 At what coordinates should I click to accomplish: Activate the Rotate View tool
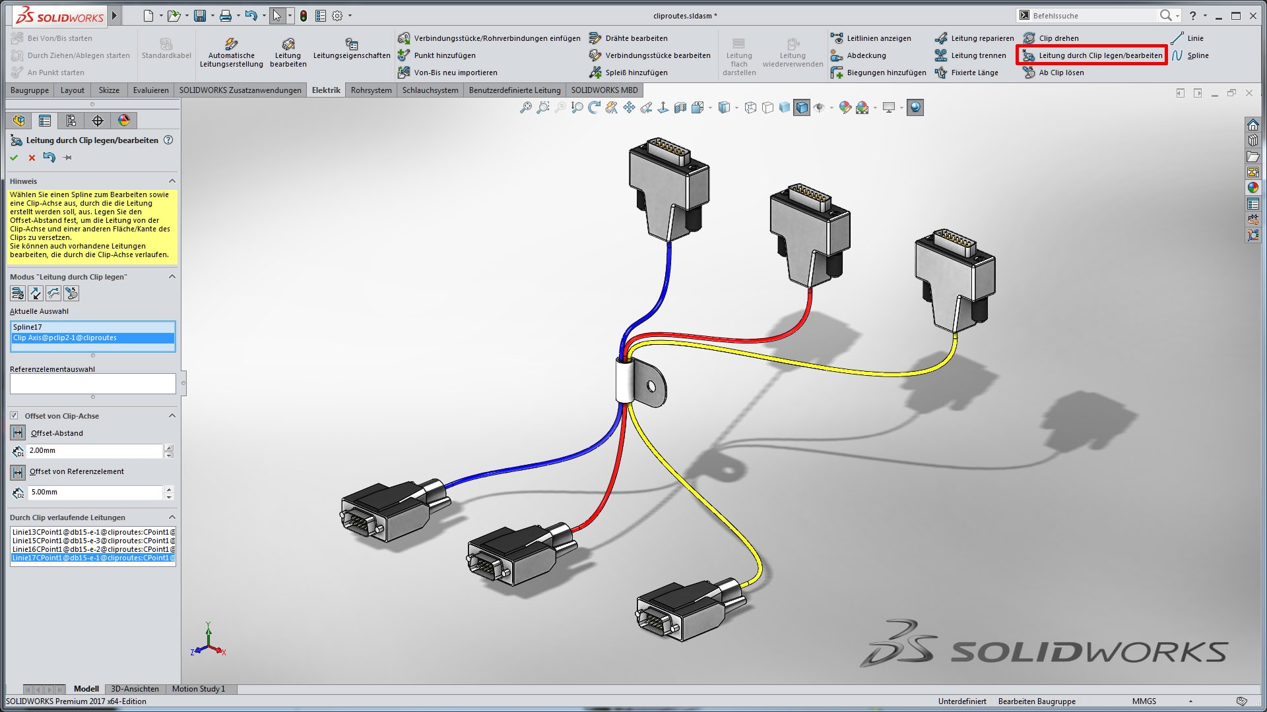click(x=595, y=107)
